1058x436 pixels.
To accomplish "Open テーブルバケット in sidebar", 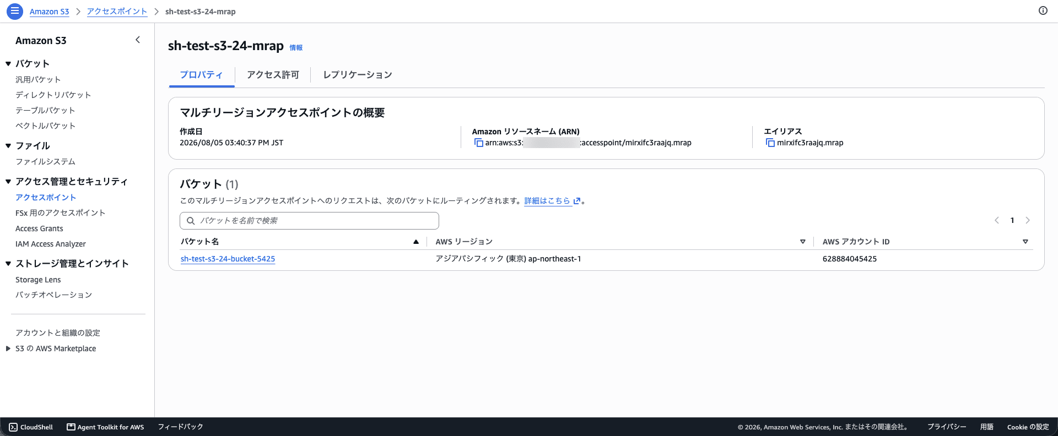I will coord(45,111).
